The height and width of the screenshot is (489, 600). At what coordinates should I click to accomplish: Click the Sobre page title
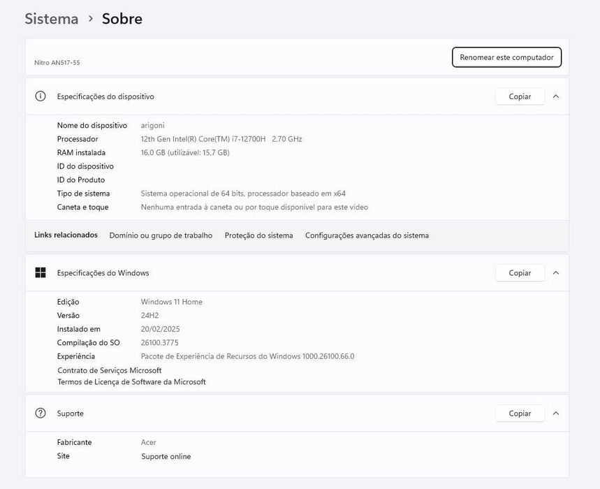click(x=122, y=19)
